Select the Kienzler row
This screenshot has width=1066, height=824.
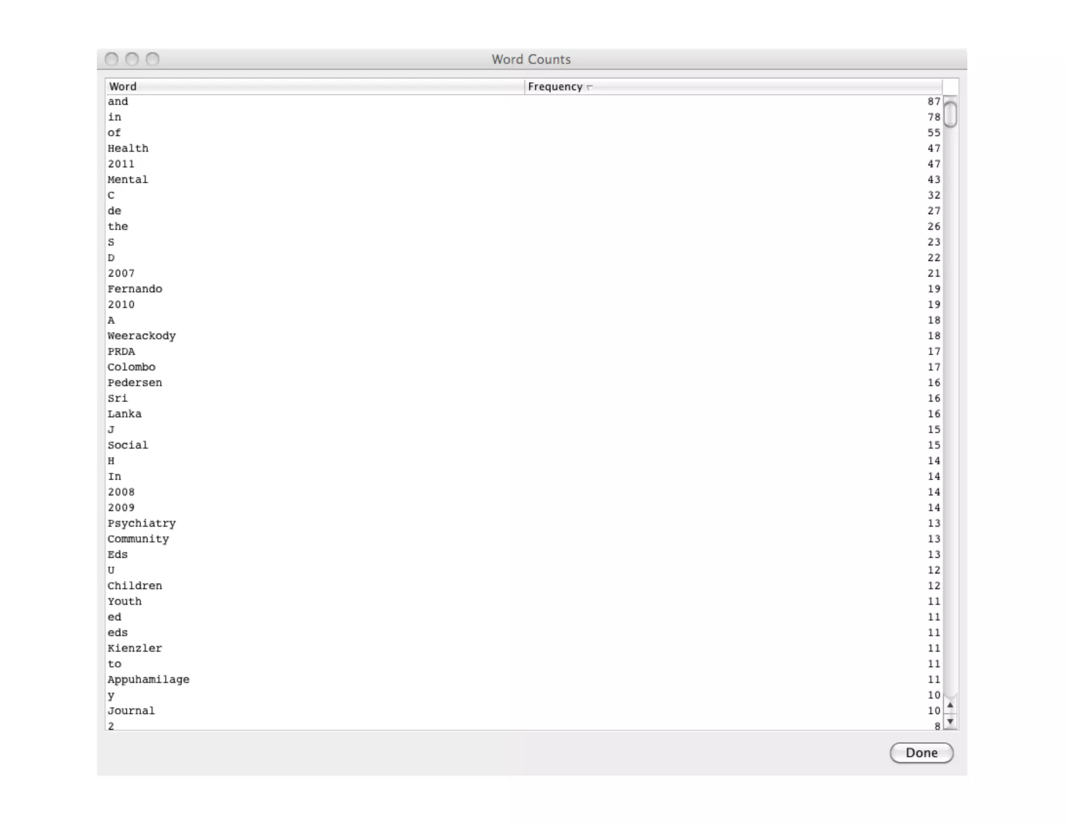click(x=135, y=648)
